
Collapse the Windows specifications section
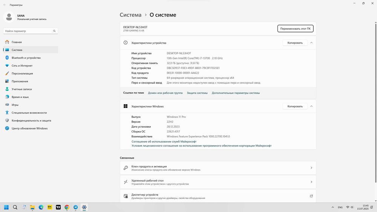tap(311, 106)
